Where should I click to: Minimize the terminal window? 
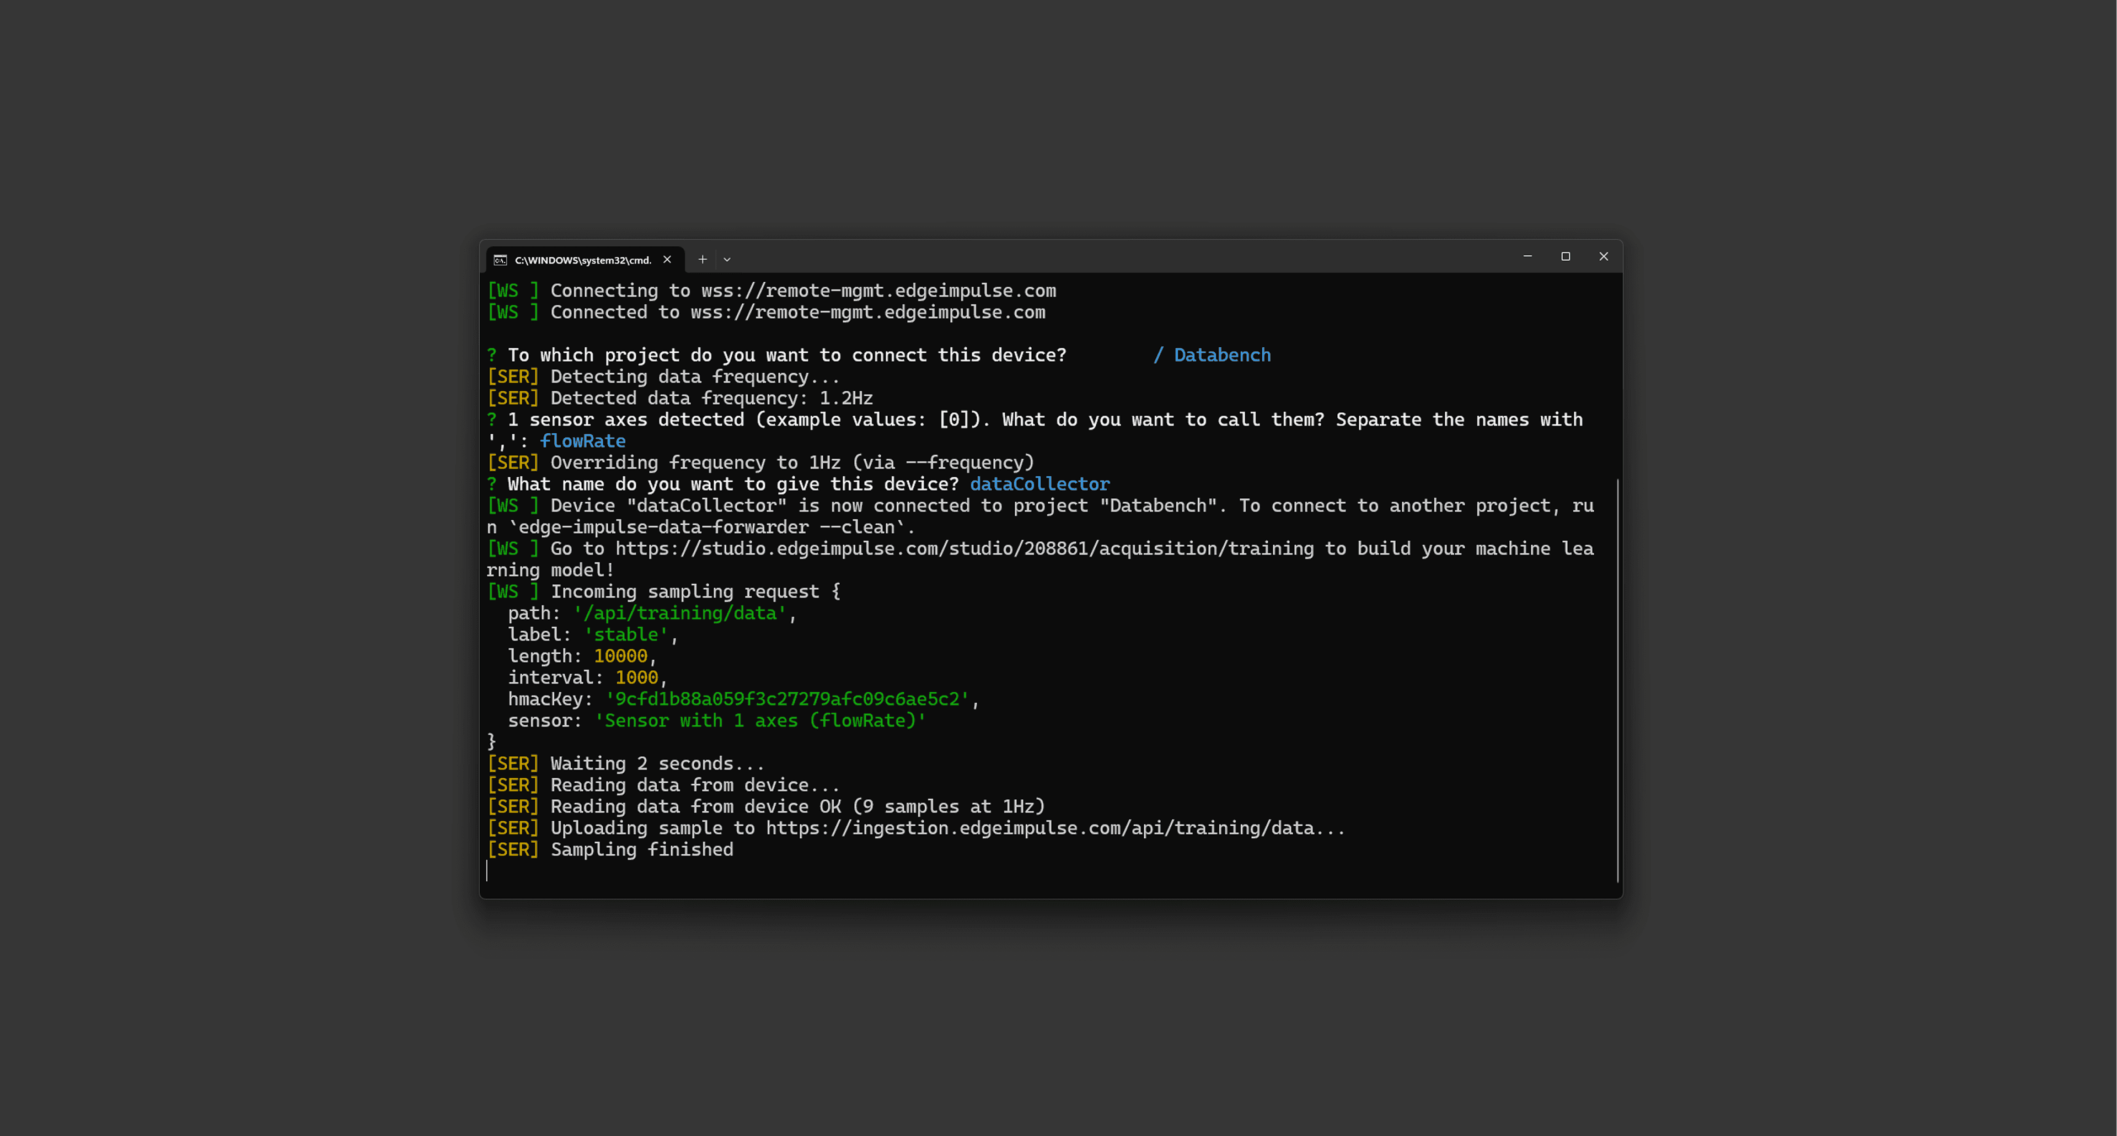click(x=1528, y=256)
